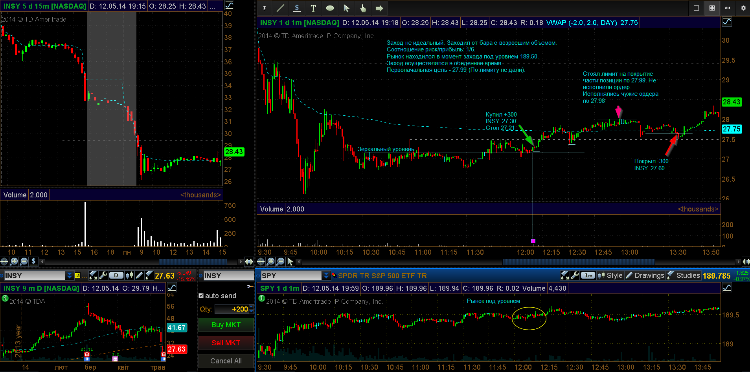The width and height of the screenshot is (750, 372).
Task: Move INSY 1m scrollbar right via arrow
Action: [738, 261]
